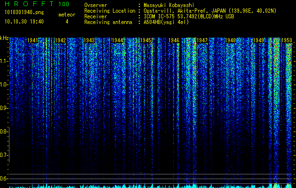Click the 1950 time marker
The width and height of the screenshot is (296, 188).
coord(287,40)
